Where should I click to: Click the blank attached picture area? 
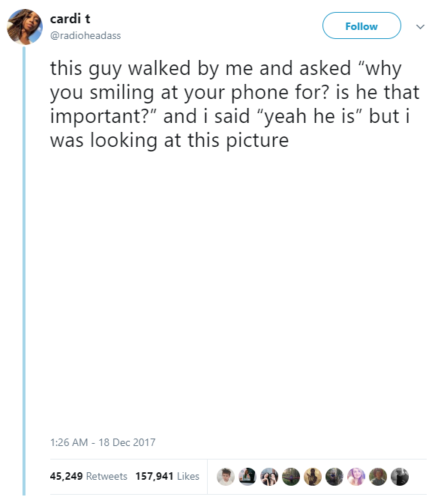pos(238,292)
